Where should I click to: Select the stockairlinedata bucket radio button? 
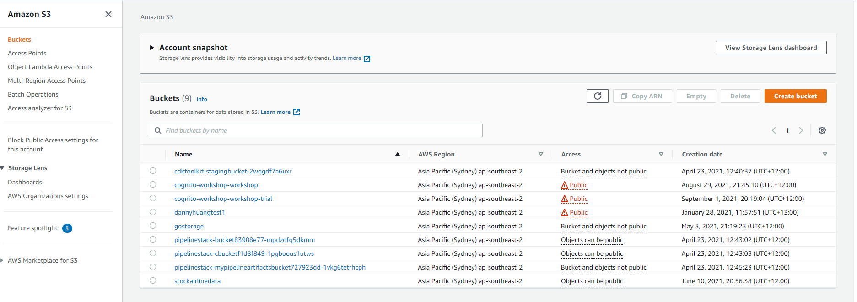click(153, 280)
